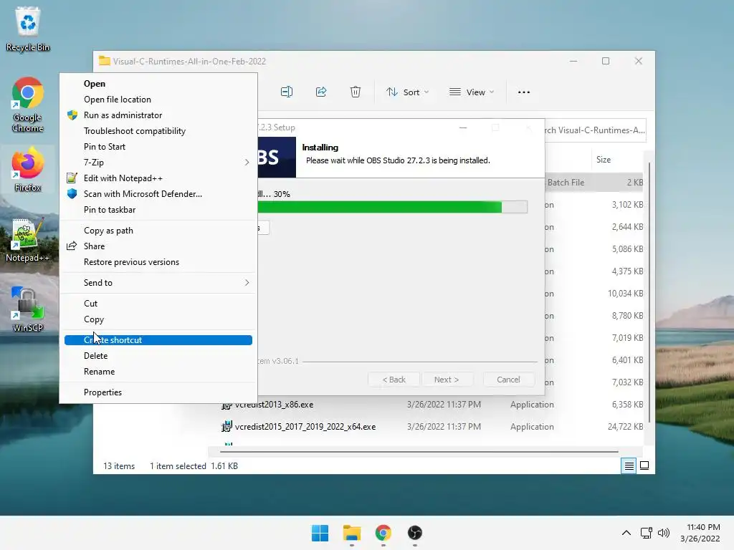The image size is (734, 550).
Task: Click the 24,722 KB size cell
Action: pyautogui.click(x=625, y=427)
